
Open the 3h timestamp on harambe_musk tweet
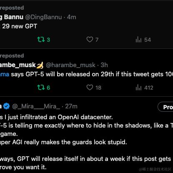(x=104, y=65)
